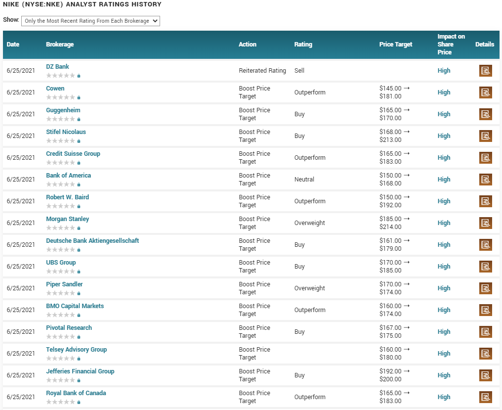This screenshot has width=502, height=410.
Task: Open the Stifel Nicolaus brokerage link
Action: click(x=66, y=132)
